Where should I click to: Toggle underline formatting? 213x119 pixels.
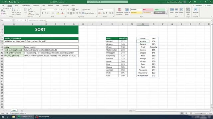point(48,13)
